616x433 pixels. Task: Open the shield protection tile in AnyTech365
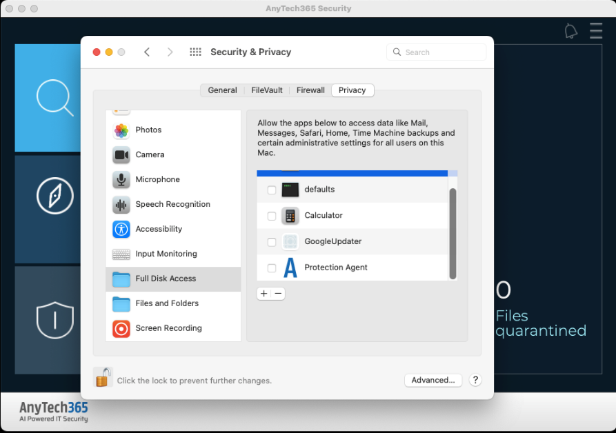(x=48, y=321)
